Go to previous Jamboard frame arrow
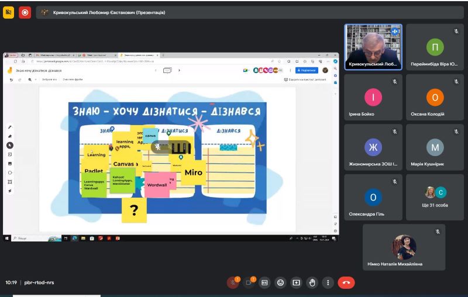The width and height of the screenshot is (468, 297). point(156,70)
